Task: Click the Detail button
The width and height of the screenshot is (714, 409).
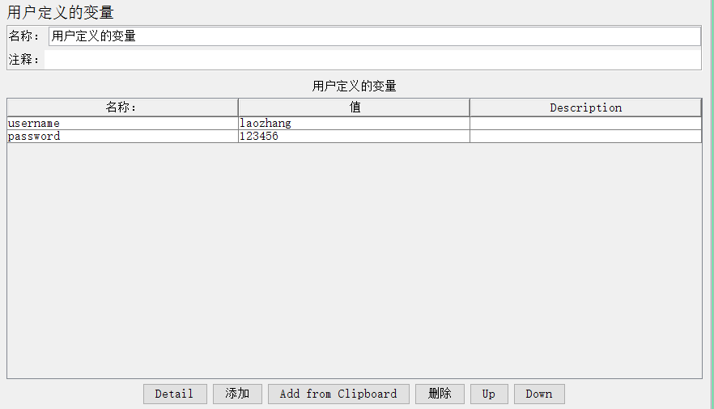Action: (175, 394)
